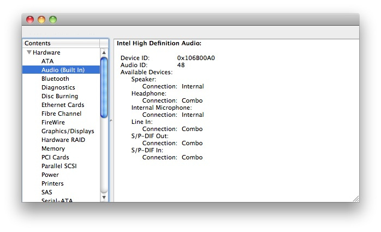Select Audio (Built In) in sidebar
The image size is (381, 232).
coord(61,70)
